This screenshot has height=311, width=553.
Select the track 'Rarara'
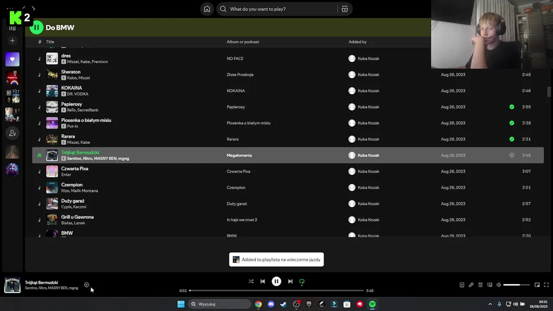(x=68, y=136)
